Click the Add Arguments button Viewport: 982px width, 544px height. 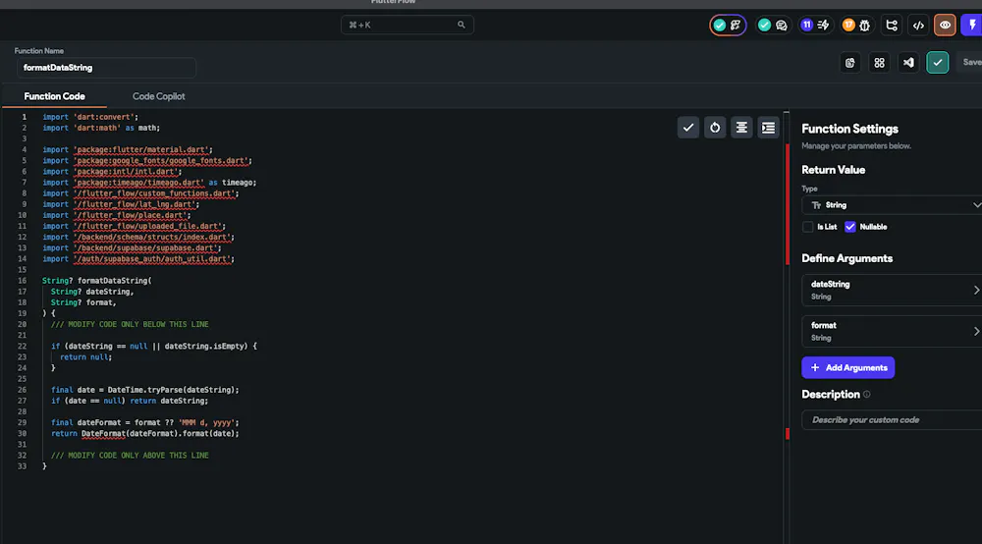click(x=848, y=367)
